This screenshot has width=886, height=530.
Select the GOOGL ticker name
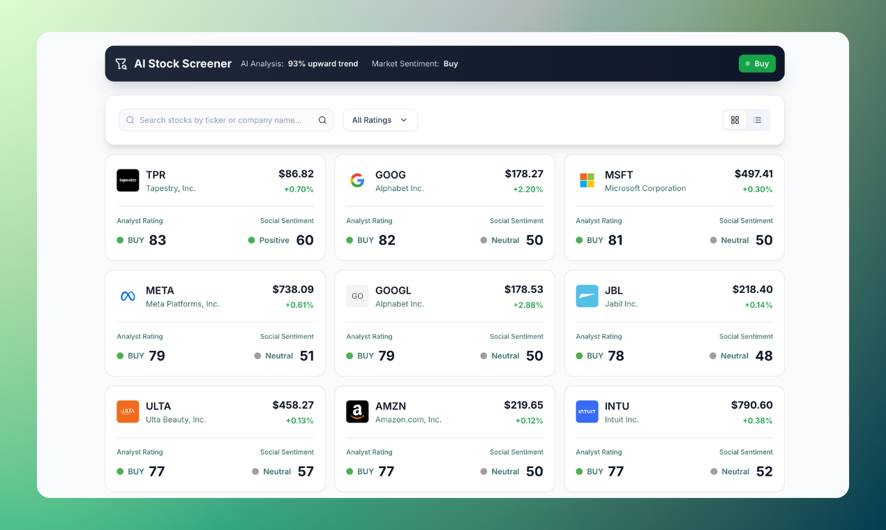click(x=393, y=290)
